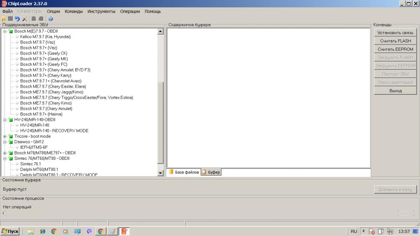The height and width of the screenshot is (236, 420).
Task: Click the ChipLoader taskbar button
Action: tap(124, 231)
